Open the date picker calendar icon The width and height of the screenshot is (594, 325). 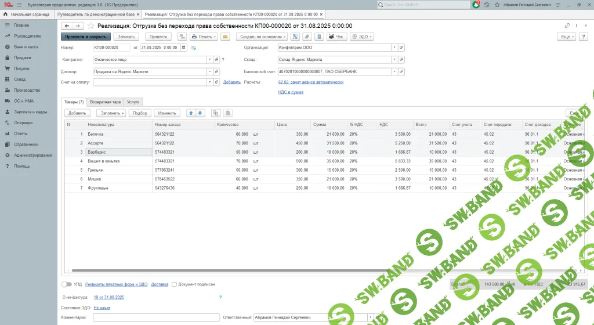[x=184, y=48]
